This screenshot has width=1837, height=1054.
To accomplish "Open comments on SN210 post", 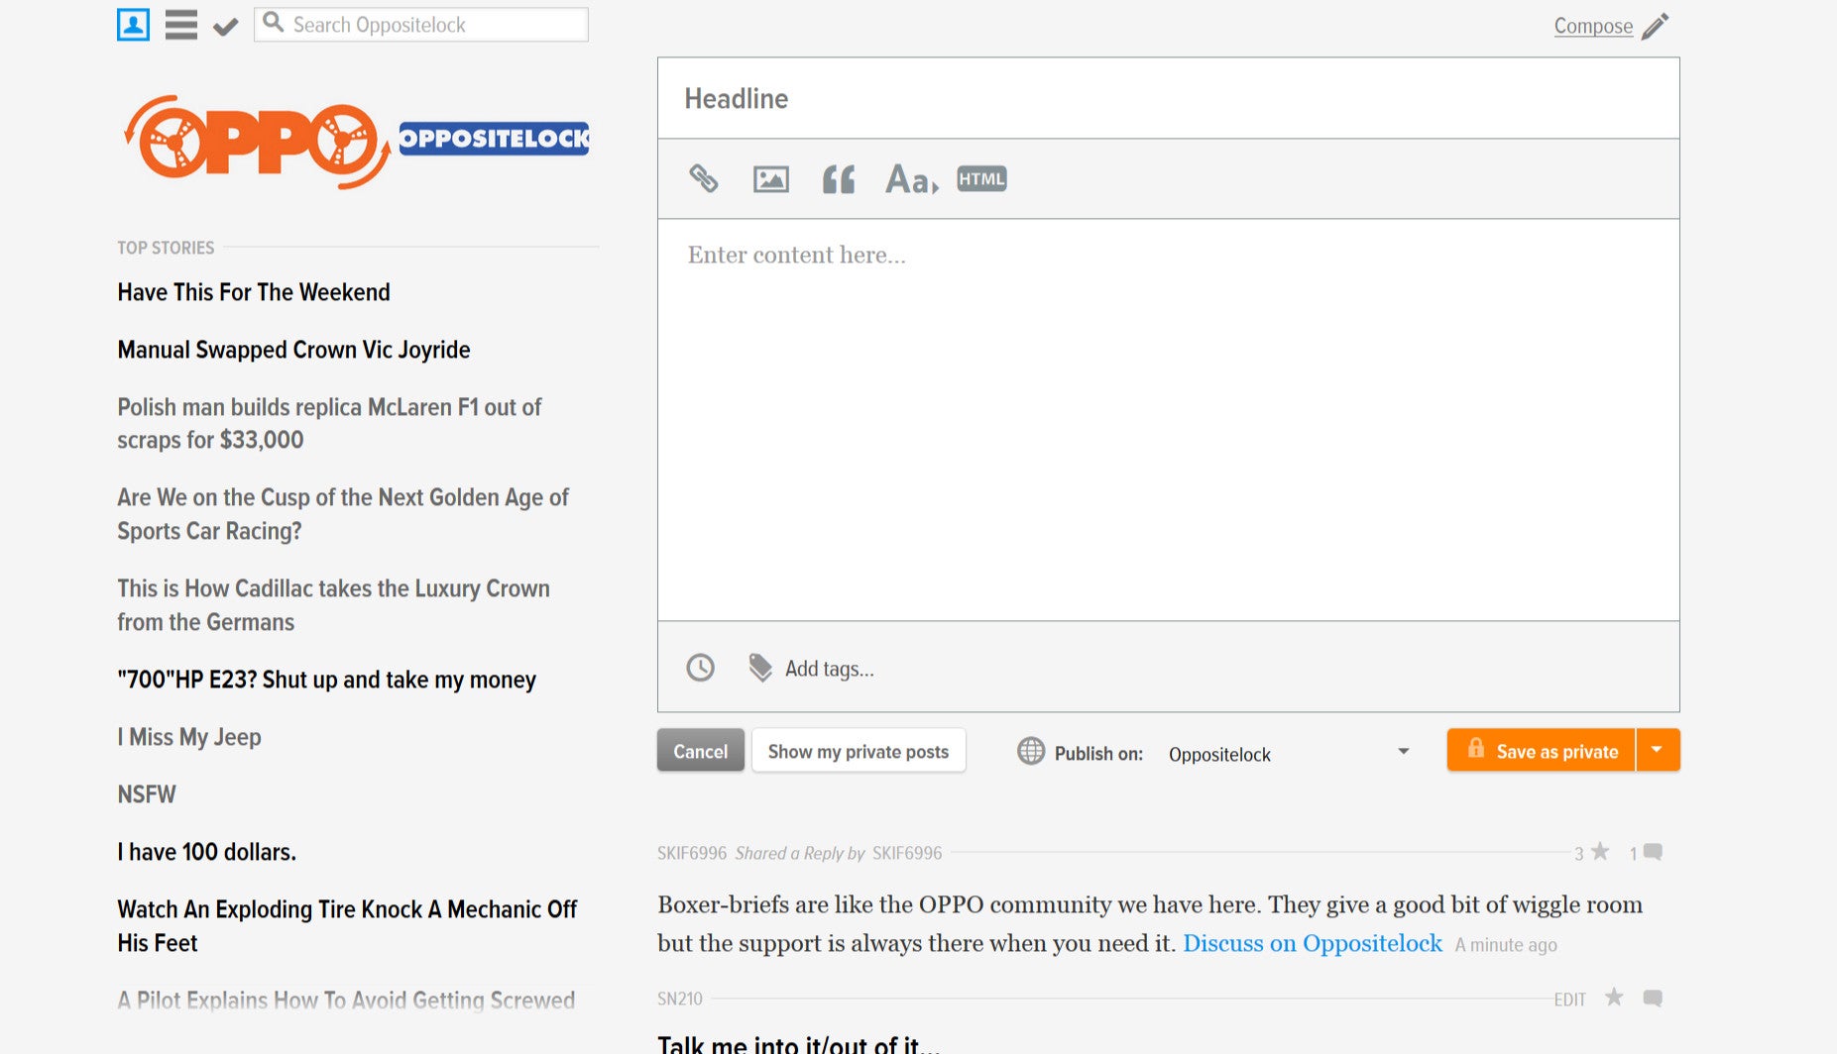I will pos(1653,998).
